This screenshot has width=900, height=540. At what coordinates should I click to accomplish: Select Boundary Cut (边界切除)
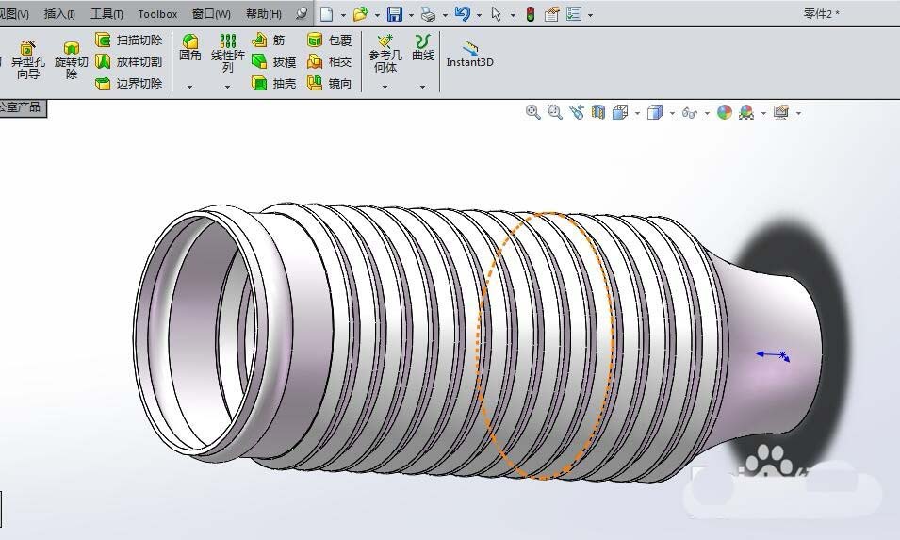coord(128,83)
